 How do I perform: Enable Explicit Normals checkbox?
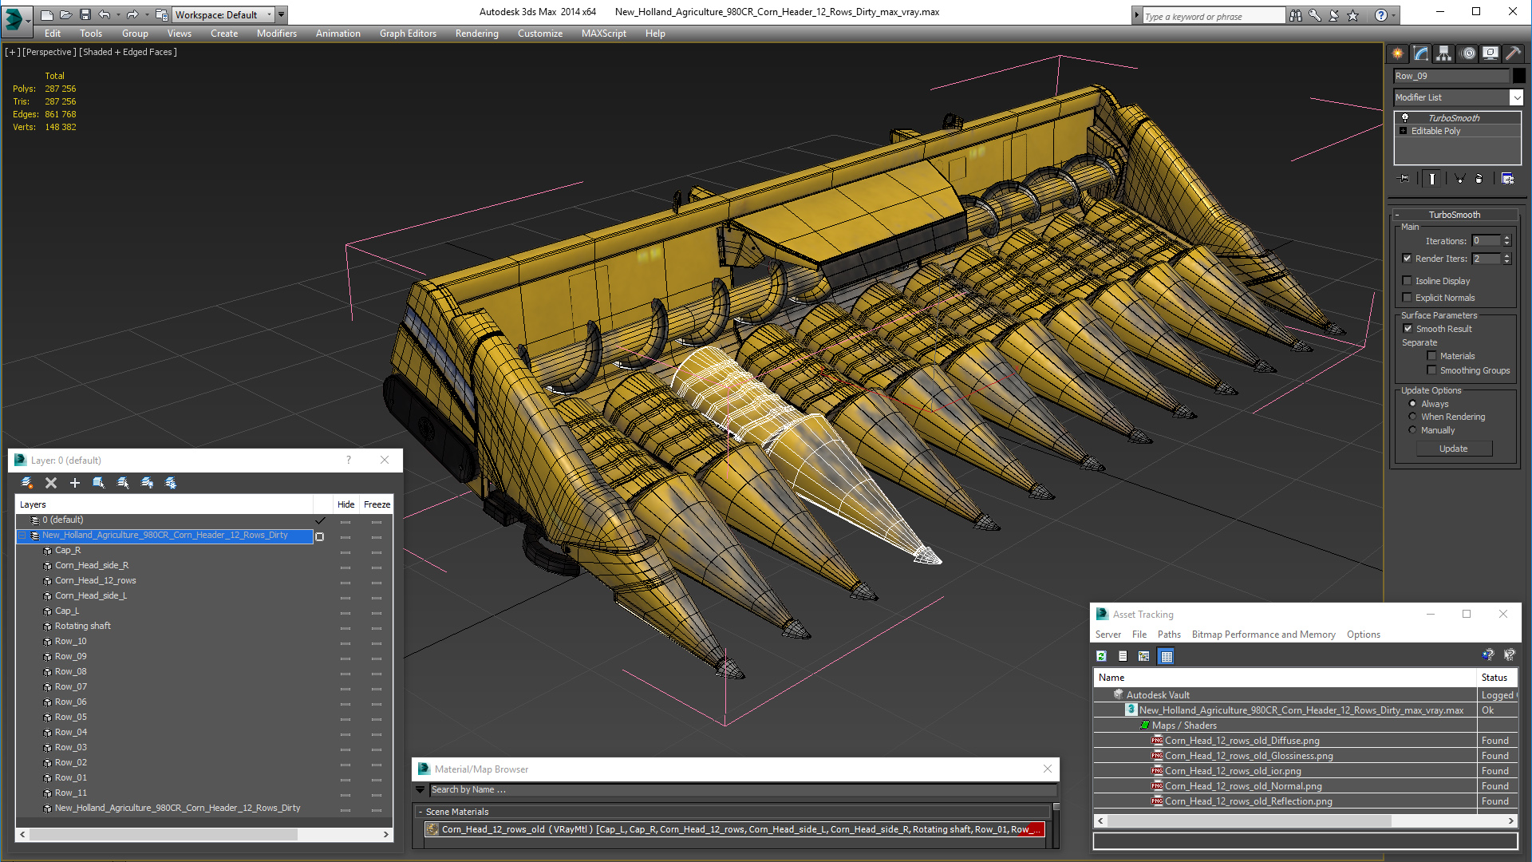pyautogui.click(x=1408, y=298)
